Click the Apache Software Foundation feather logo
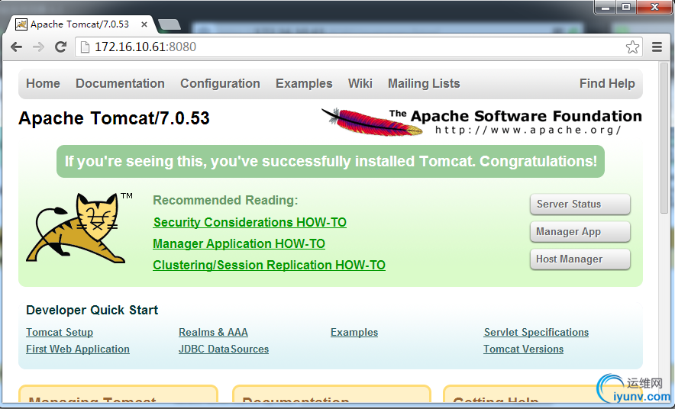This screenshot has height=409, width=675. (x=481, y=122)
